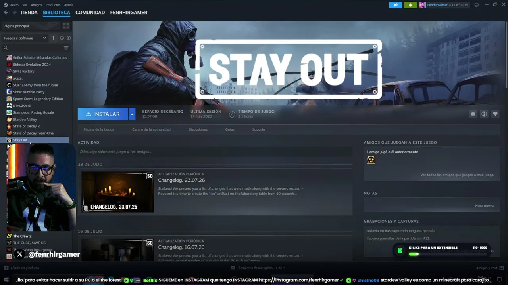This screenshot has height=285, width=508.
Task: Open the FENRHIRGAMER profile tab
Action: (129, 13)
